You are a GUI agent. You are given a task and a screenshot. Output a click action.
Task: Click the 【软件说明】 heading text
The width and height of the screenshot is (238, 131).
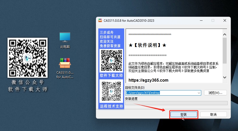tap(147, 45)
